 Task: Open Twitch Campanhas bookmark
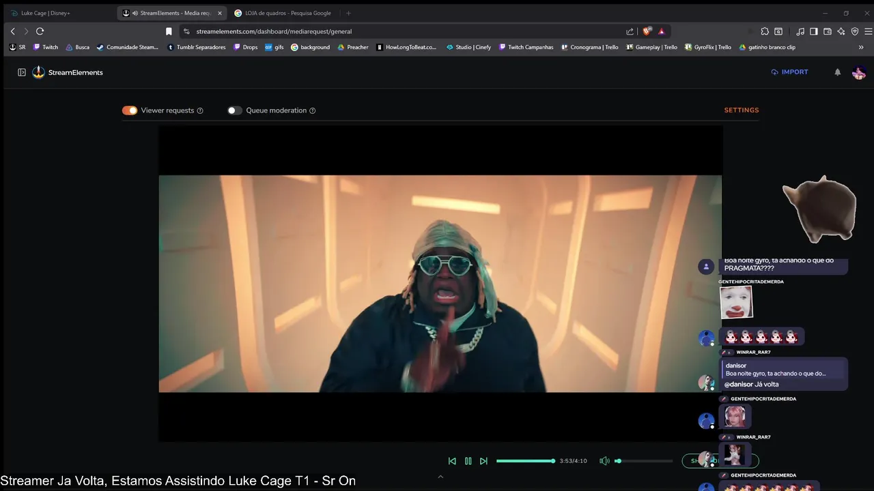526,47
